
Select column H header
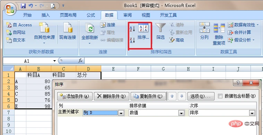click(188, 69)
